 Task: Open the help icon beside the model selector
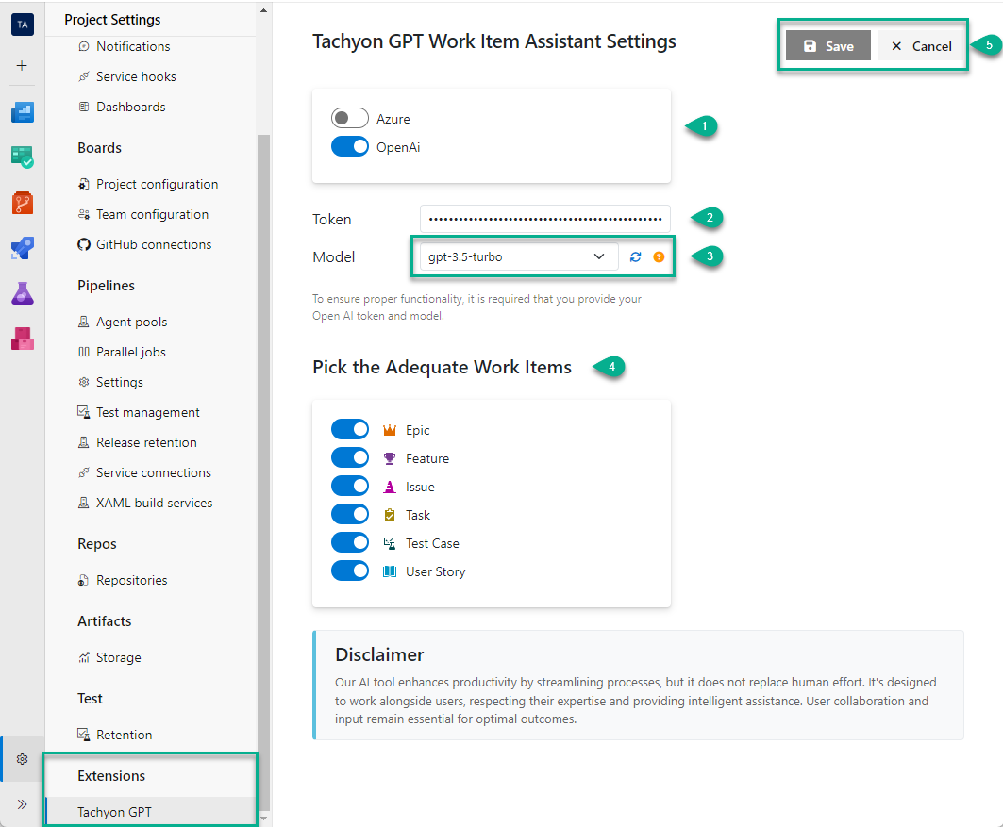coord(657,256)
